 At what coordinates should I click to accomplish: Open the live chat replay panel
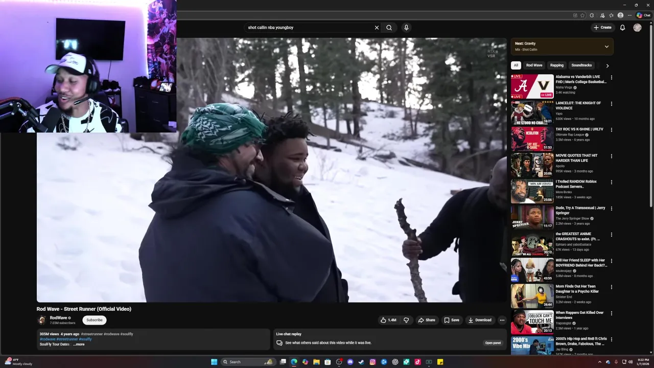(493, 343)
